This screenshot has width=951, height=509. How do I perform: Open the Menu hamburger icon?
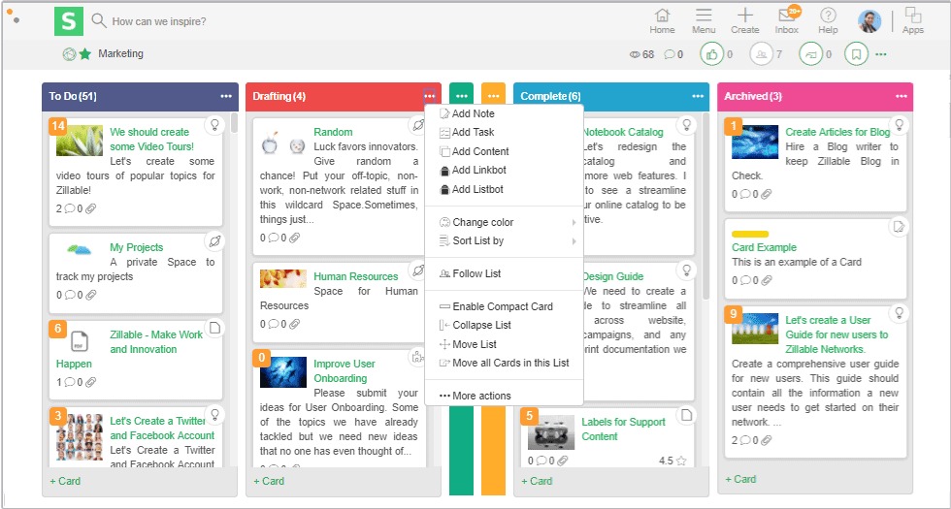(704, 21)
